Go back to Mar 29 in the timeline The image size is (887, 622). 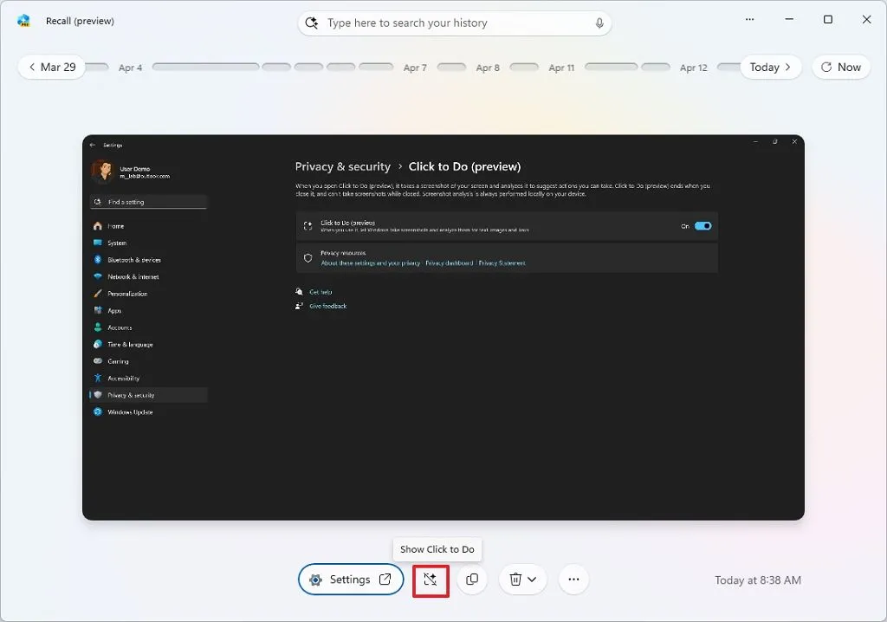click(x=52, y=68)
